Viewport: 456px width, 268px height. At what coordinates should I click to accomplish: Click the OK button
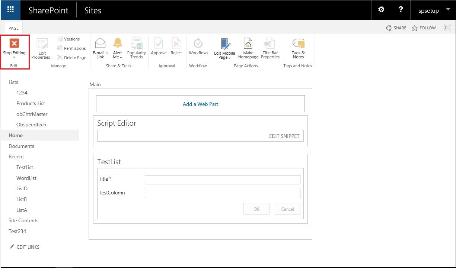256,209
